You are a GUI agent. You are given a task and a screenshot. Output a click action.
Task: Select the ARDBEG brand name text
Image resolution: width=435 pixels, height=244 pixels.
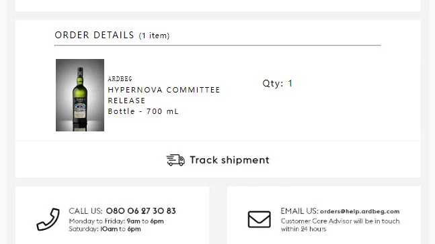tap(120, 79)
